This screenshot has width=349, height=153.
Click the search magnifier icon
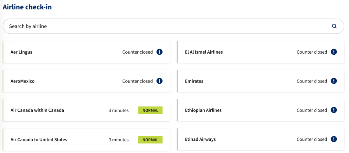pyautogui.click(x=334, y=26)
